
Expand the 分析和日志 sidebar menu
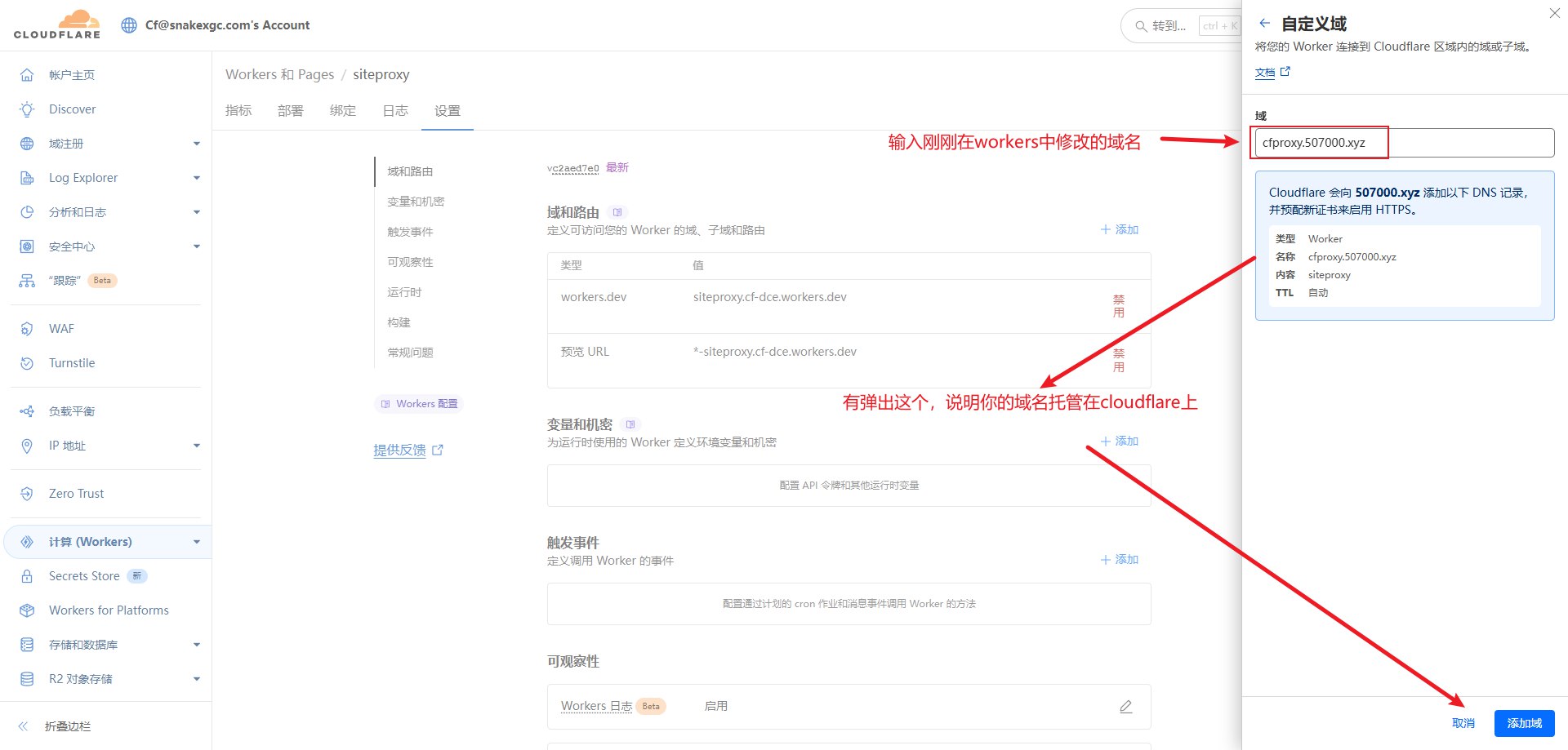click(196, 212)
